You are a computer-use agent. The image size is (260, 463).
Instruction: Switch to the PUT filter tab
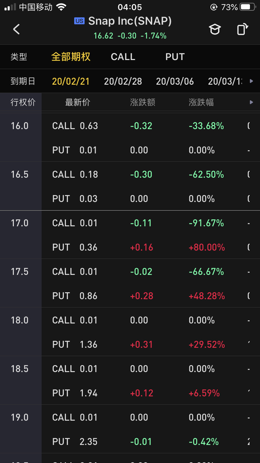pyautogui.click(x=175, y=57)
